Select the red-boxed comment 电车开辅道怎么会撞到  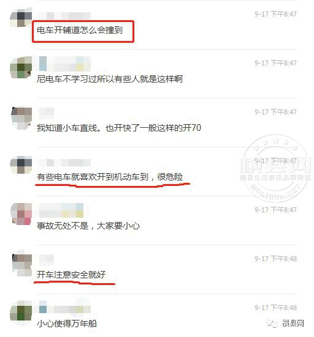pos(80,30)
